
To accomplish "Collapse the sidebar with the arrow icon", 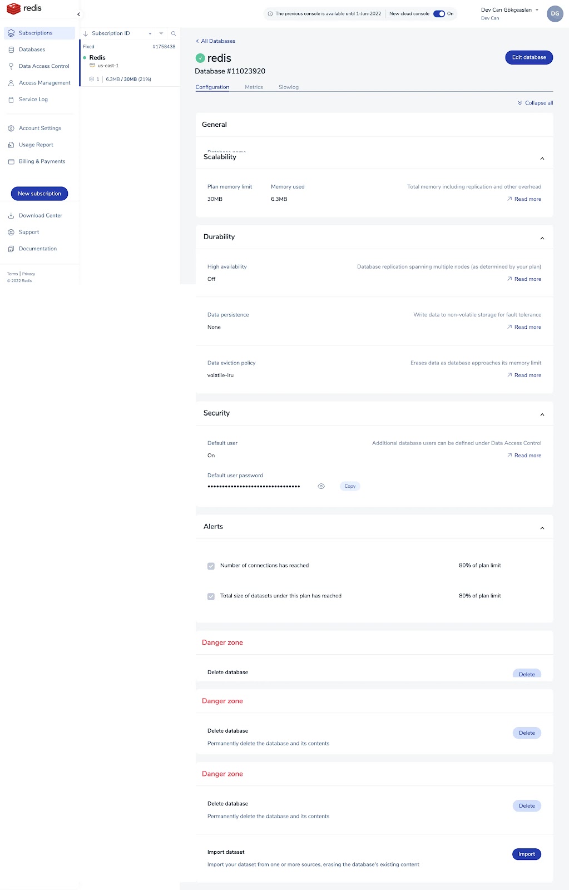I will (x=78, y=14).
